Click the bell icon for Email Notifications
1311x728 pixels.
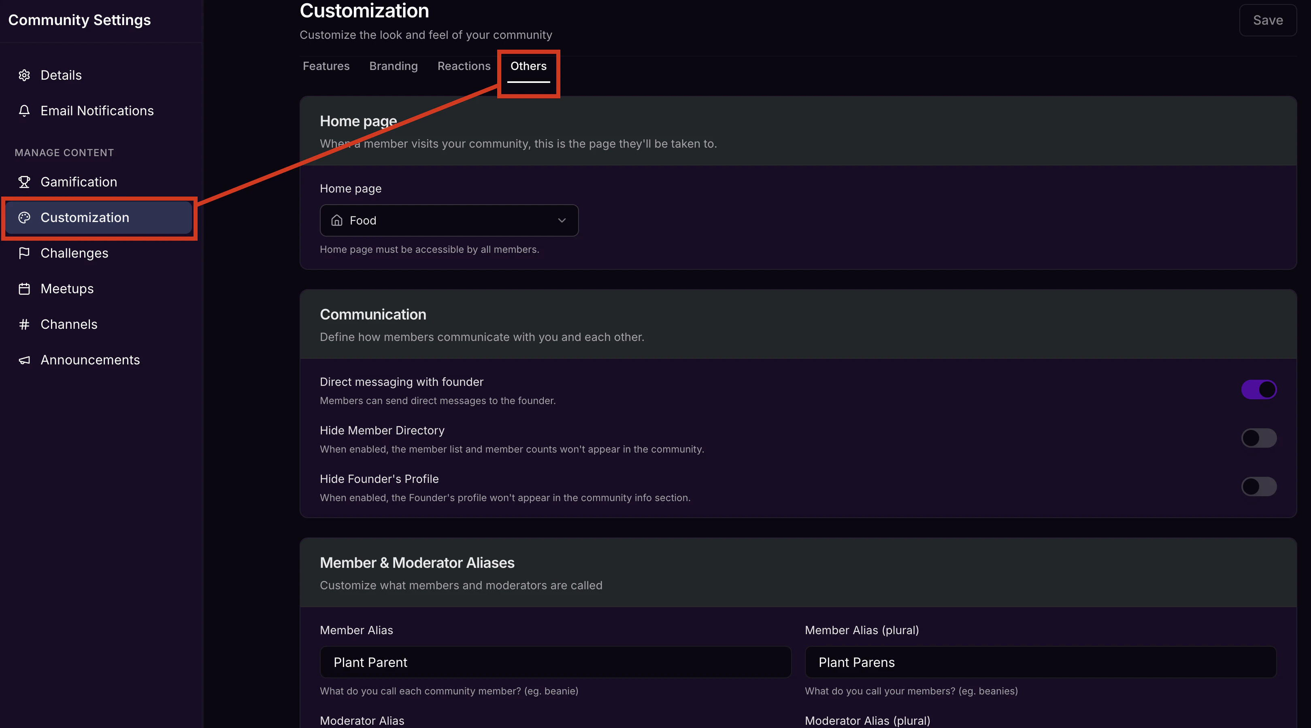pyautogui.click(x=24, y=111)
